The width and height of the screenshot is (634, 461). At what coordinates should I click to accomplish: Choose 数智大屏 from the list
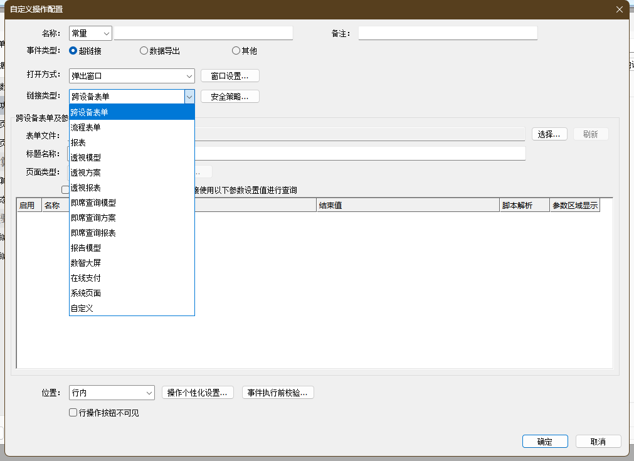point(86,263)
